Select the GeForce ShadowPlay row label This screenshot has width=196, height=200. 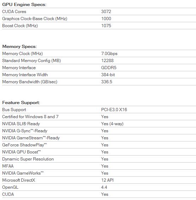pyautogui.click(x=24, y=145)
